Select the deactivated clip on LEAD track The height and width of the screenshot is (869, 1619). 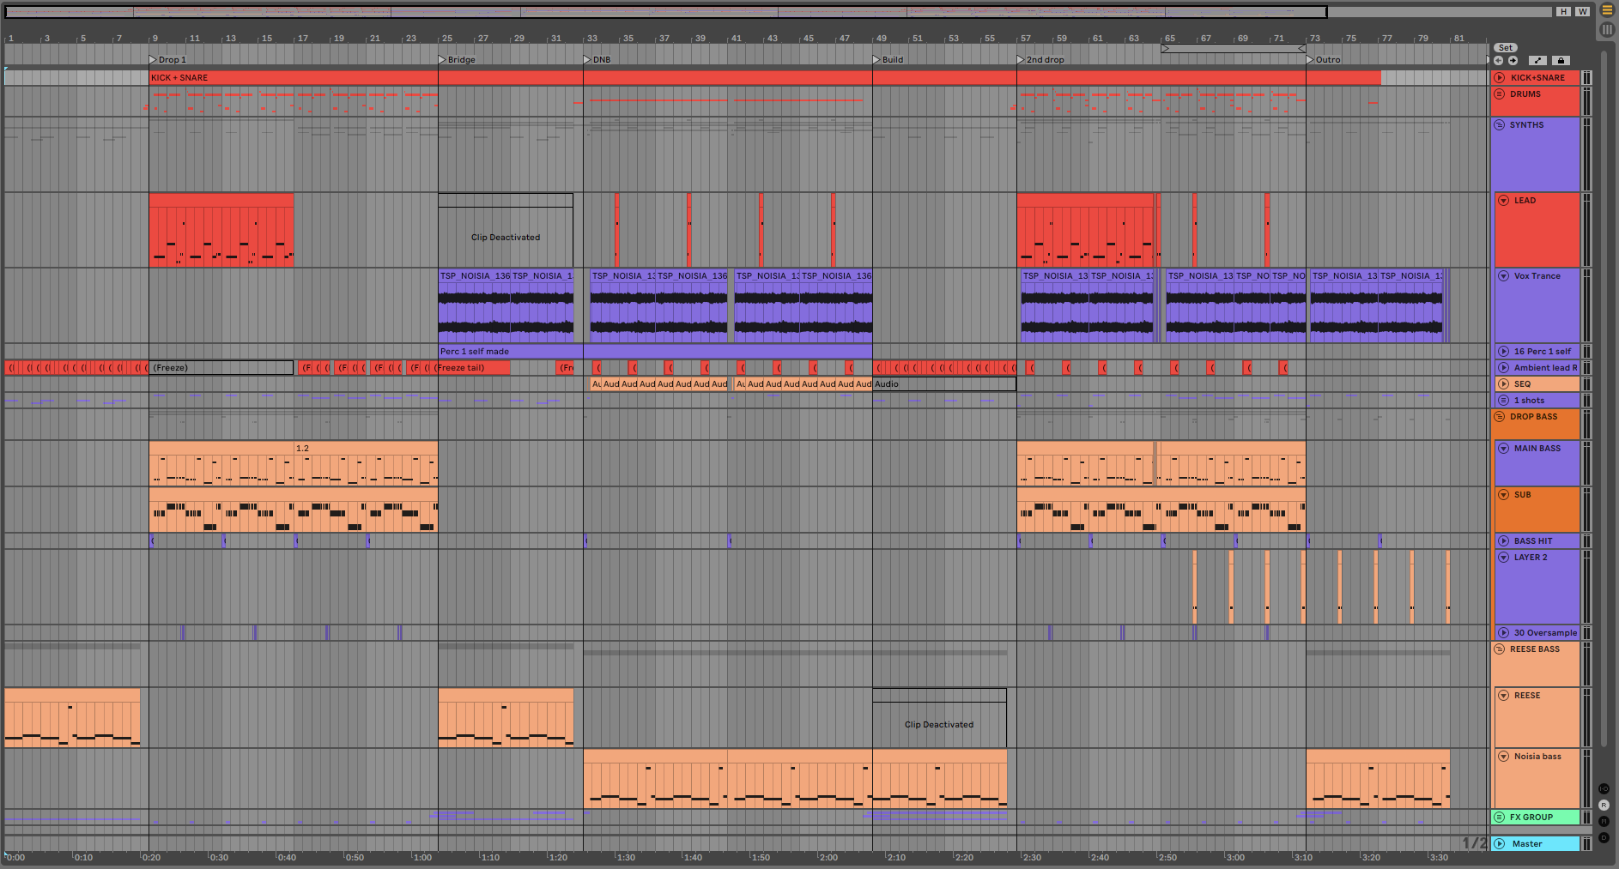pyautogui.click(x=506, y=230)
